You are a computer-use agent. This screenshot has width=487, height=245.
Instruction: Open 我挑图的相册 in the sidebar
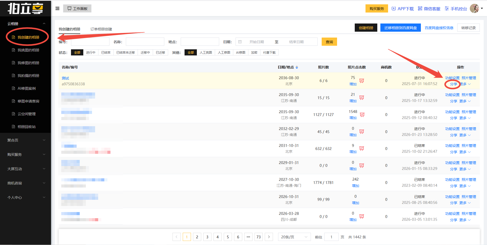point(28,50)
